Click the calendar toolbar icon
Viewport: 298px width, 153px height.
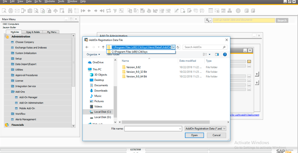coord(211,11)
